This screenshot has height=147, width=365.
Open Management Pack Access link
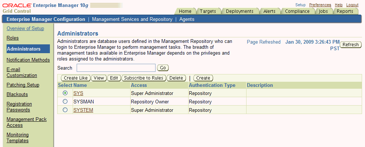click(26, 122)
